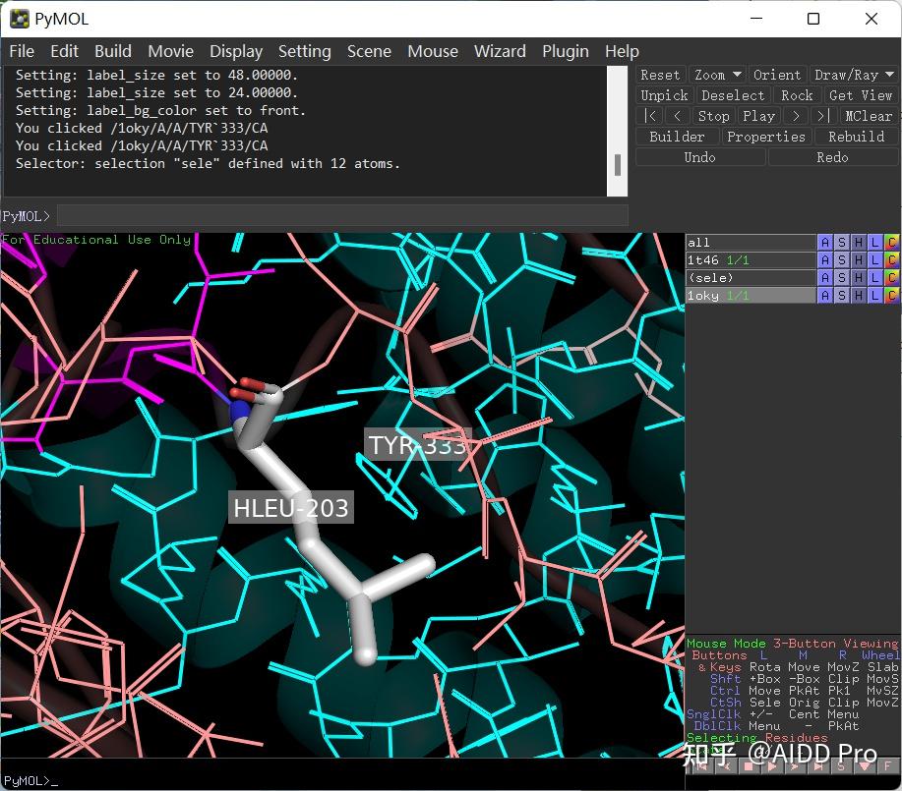This screenshot has width=902, height=791.
Task: Click the Action (A) button for 1t46
Action: point(824,260)
